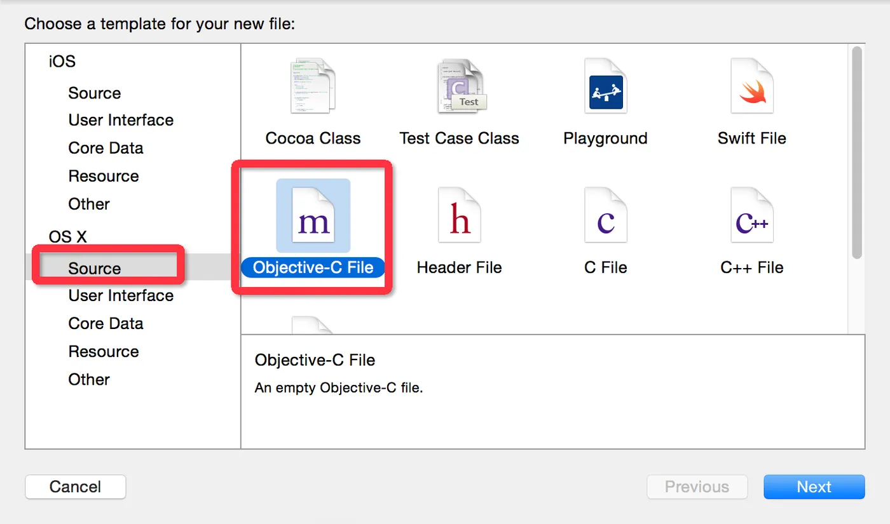This screenshot has height=524, width=890.
Task: Click the template list vertical scrollbar
Action: (x=856, y=152)
